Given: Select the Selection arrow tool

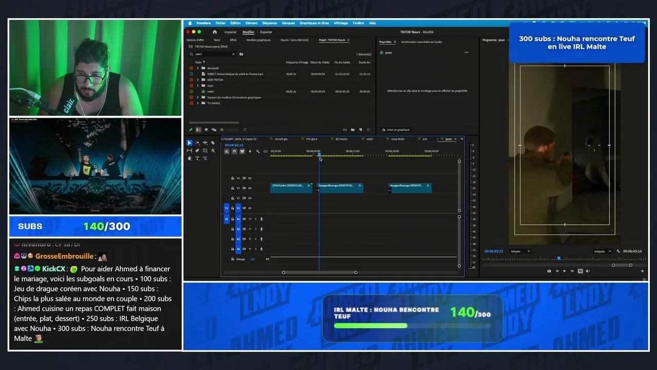Looking at the screenshot, I should (x=189, y=143).
